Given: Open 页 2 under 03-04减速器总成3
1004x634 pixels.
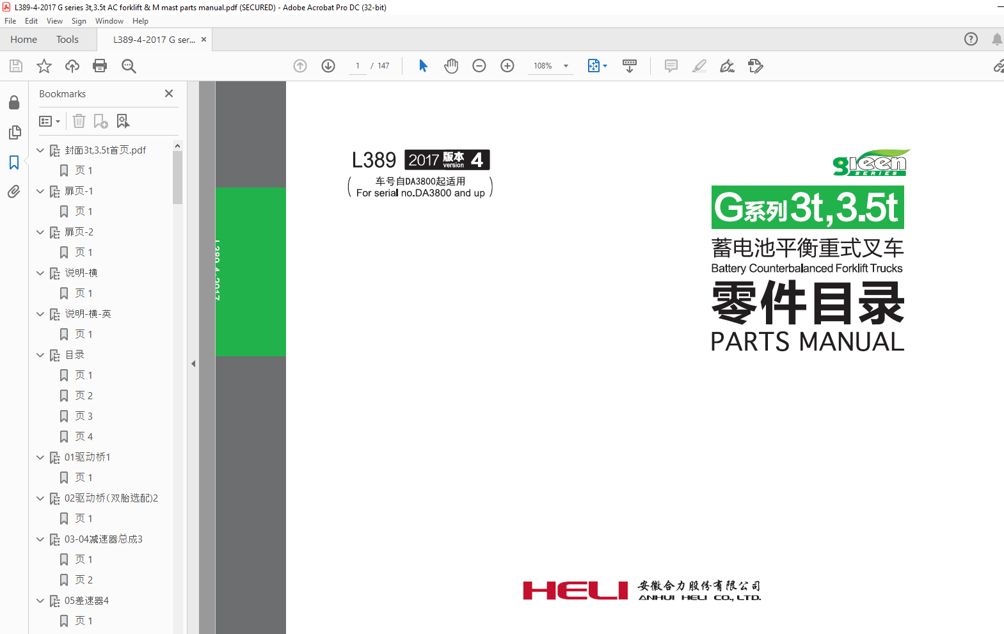Looking at the screenshot, I should (x=84, y=580).
